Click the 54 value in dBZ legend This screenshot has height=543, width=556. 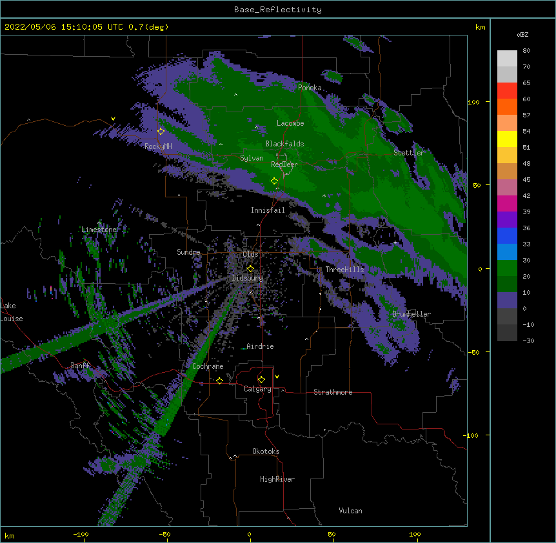pyautogui.click(x=526, y=131)
